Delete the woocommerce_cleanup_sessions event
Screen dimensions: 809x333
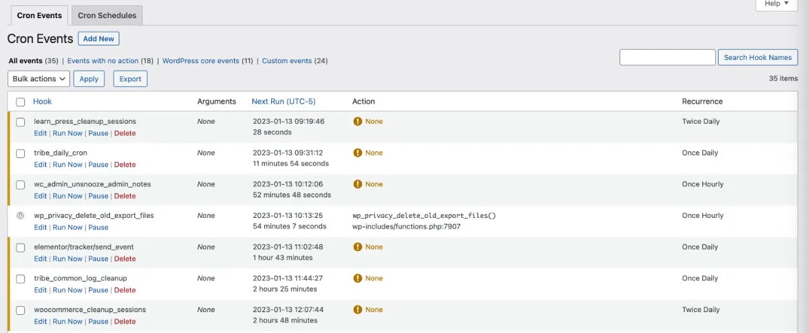(125, 322)
